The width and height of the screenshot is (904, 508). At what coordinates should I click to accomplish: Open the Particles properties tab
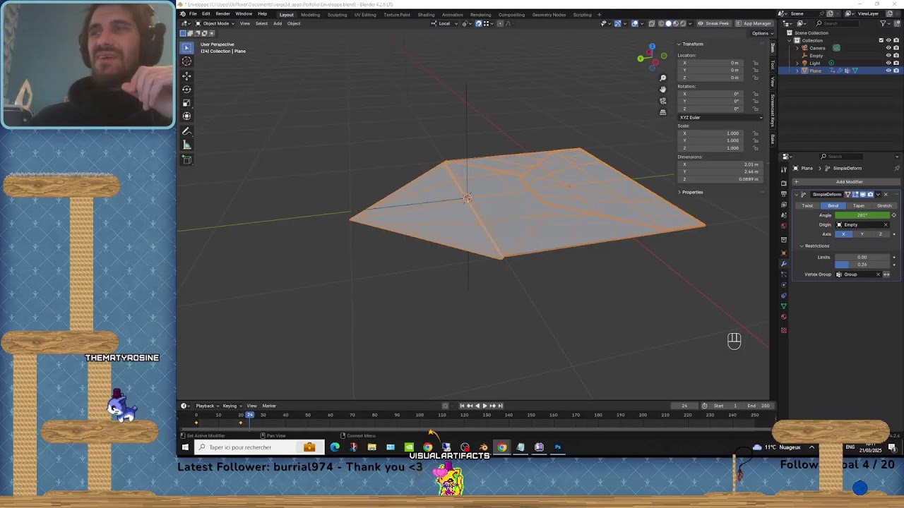[784, 274]
